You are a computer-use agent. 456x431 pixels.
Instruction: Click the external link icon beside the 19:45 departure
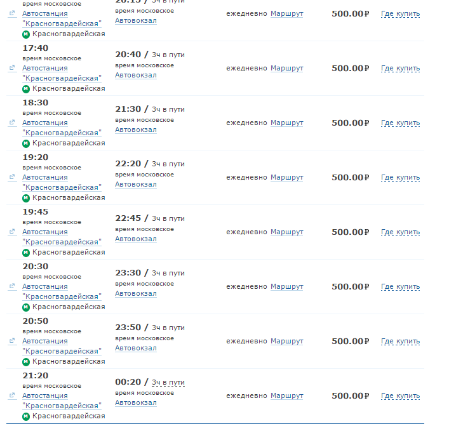point(12,232)
